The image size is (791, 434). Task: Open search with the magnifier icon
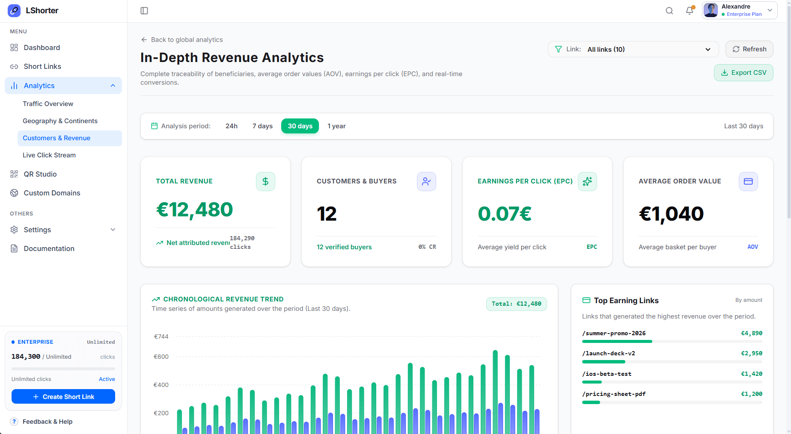pos(669,11)
